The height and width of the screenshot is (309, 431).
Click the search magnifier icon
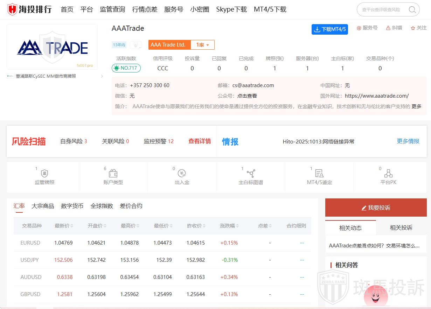pyautogui.click(x=412, y=9)
